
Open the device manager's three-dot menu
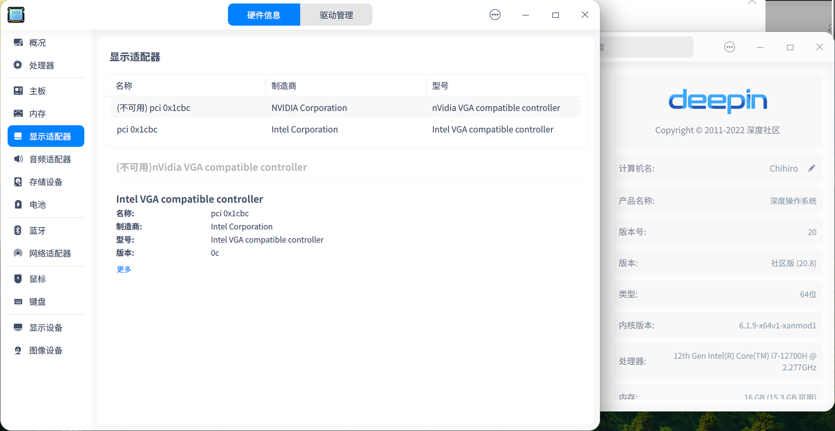click(495, 15)
